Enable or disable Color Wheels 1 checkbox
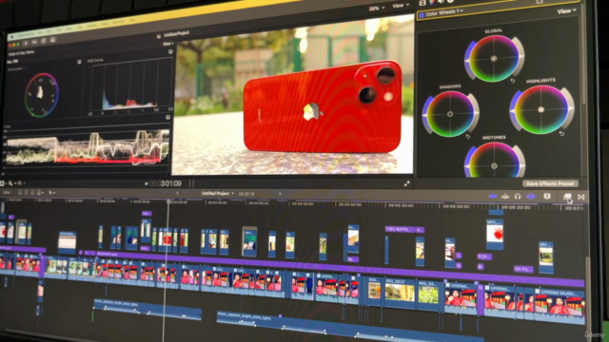609x342 pixels. [x=422, y=15]
